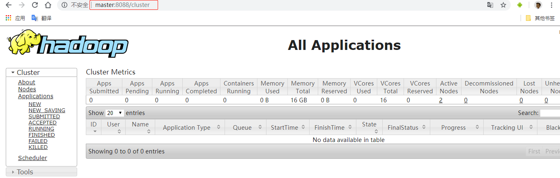Reload the page with refresh icon

pyautogui.click(x=35, y=5)
